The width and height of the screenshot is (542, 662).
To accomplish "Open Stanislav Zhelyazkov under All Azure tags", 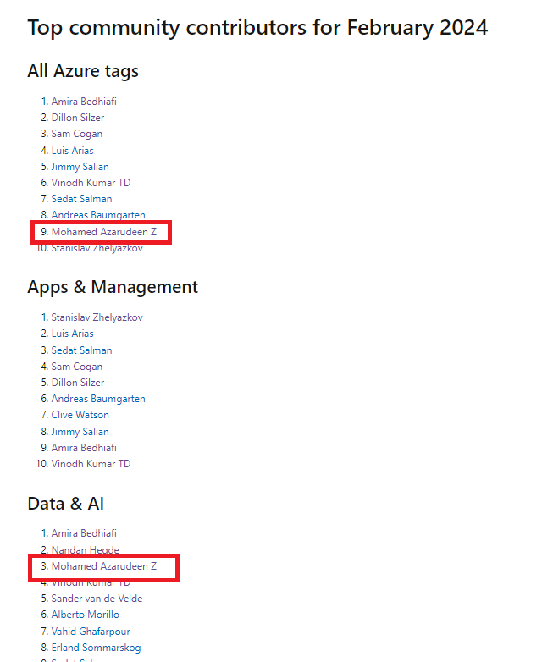I will click(97, 248).
